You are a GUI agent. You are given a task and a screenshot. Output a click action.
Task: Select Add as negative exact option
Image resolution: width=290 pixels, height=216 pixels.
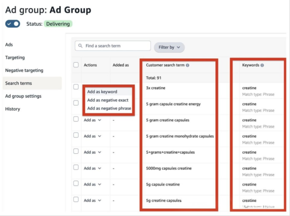coord(108,100)
